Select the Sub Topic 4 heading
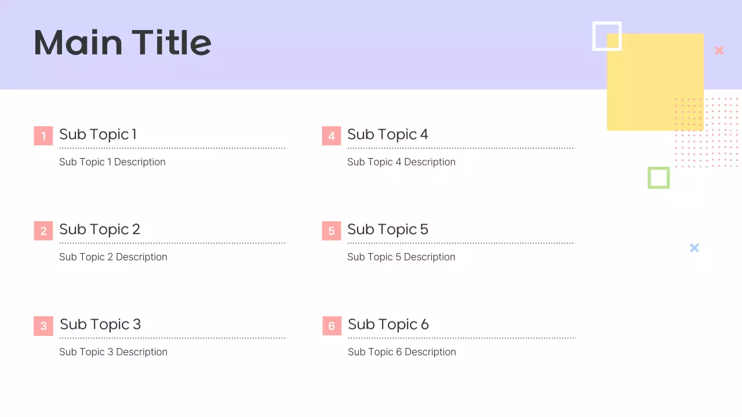Image resolution: width=742 pixels, height=417 pixels. 388,134
